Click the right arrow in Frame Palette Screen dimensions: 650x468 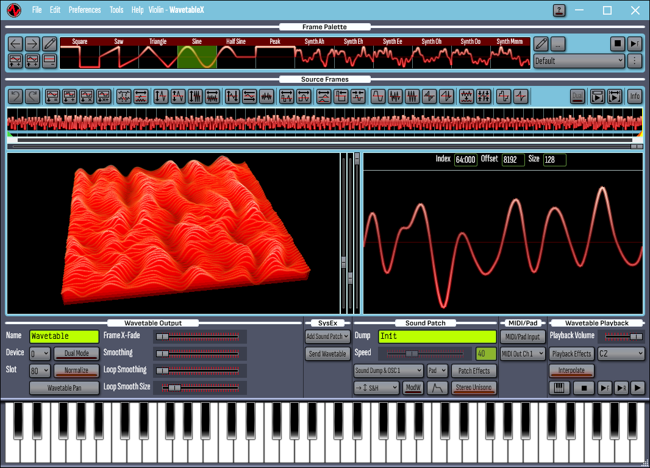pyautogui.click(x=32, y=44)
